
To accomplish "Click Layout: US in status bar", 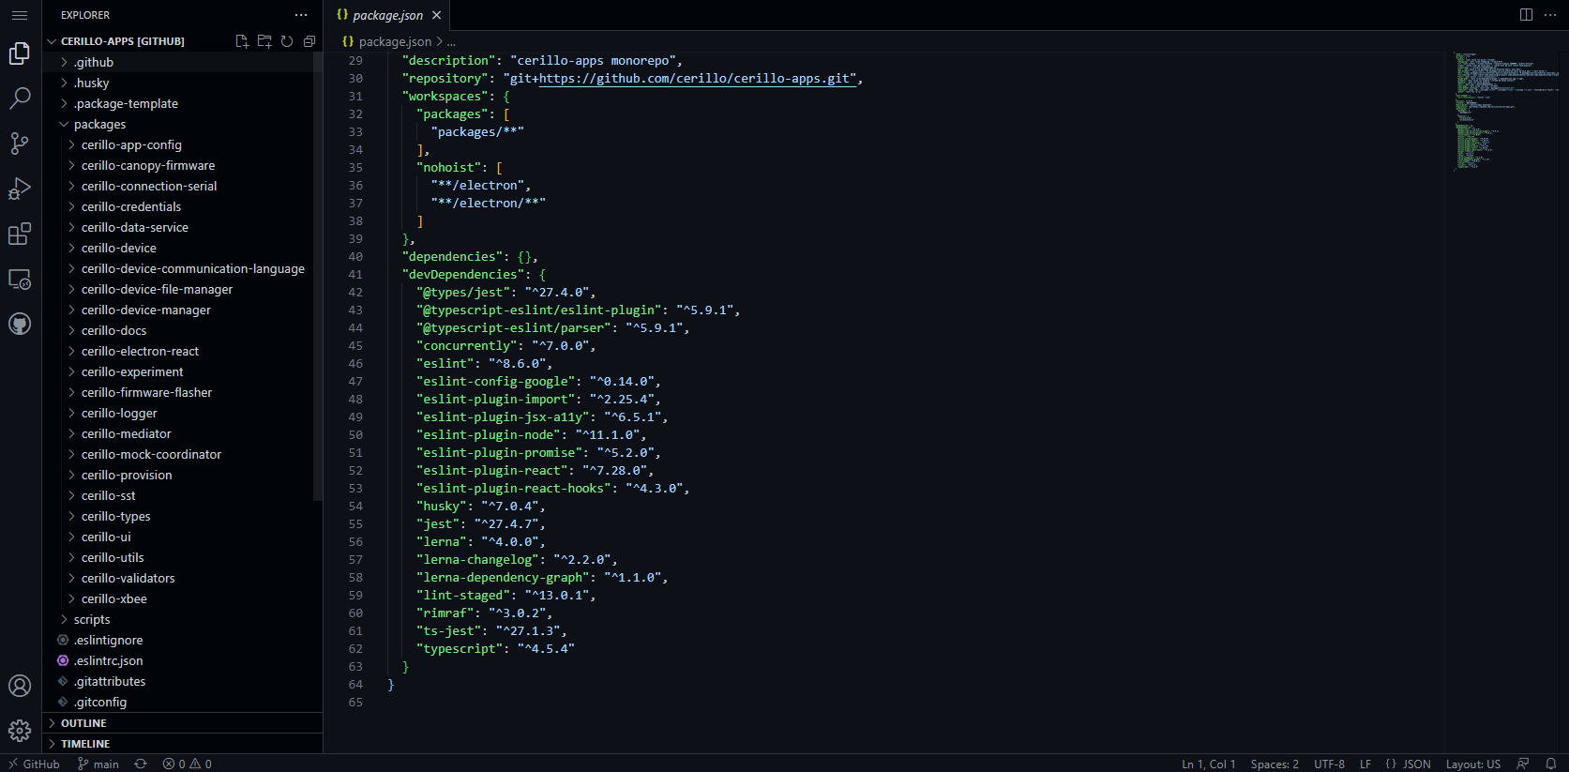I will (1472, 764).
